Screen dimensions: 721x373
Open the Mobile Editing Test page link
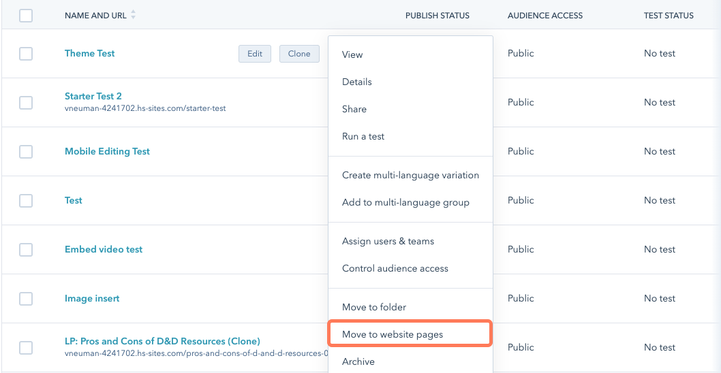(107, 151)
